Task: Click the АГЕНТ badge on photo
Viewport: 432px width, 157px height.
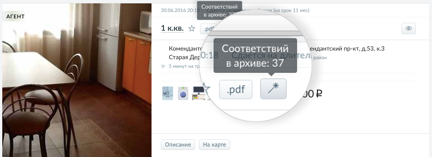Action: pyautogui.click(x=15, y=16)
